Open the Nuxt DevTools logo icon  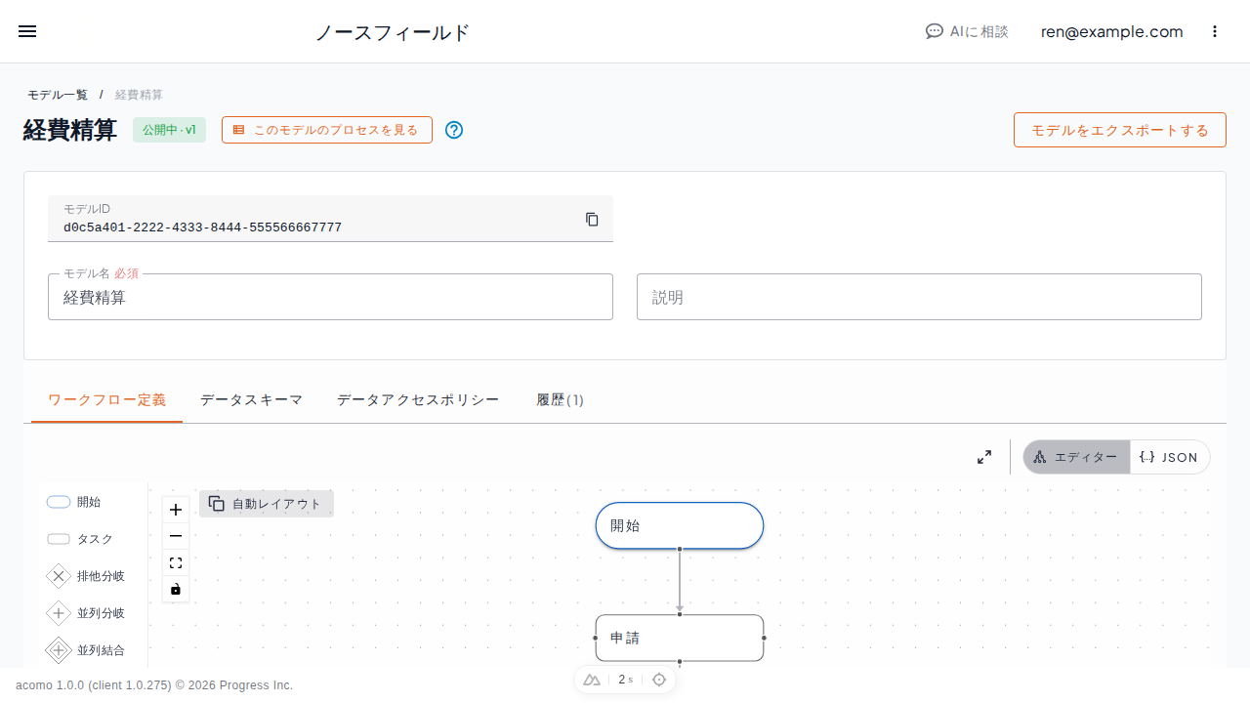click(592, 680)
